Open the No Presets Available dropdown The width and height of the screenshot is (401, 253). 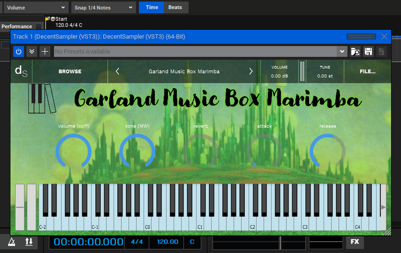(x=200, y=51)
